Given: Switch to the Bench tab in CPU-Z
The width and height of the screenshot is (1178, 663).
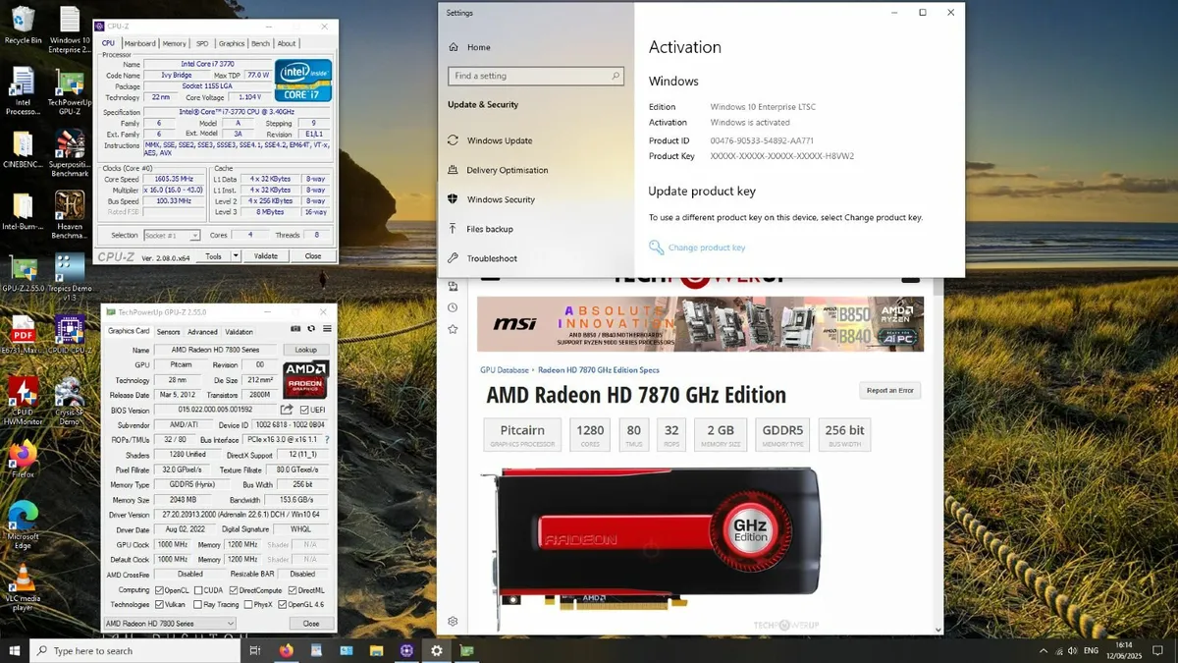Looking at the screenshot, I should 260,43.
